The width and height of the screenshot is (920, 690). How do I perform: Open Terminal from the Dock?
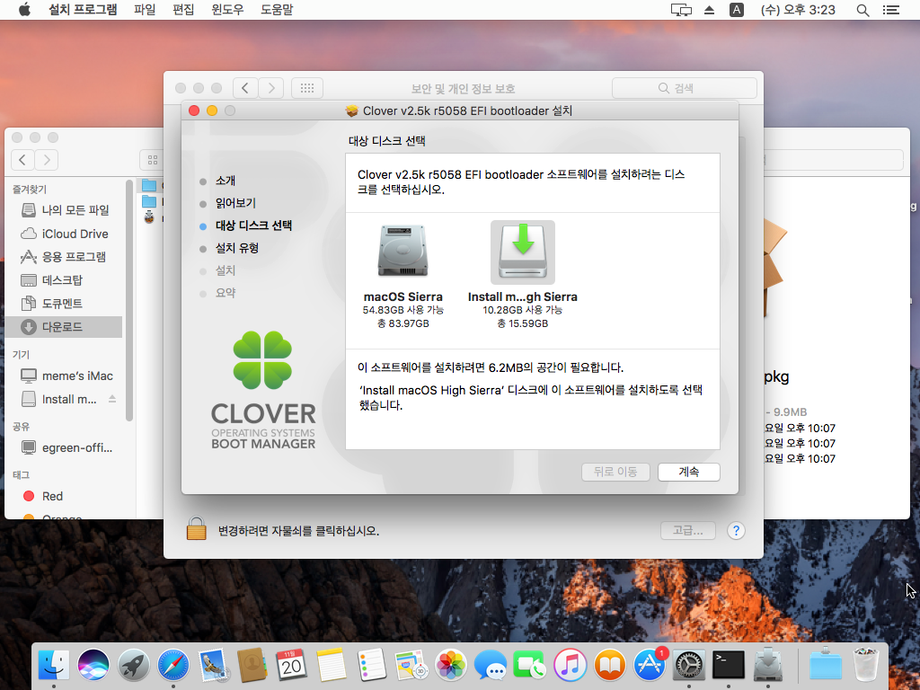729,665
